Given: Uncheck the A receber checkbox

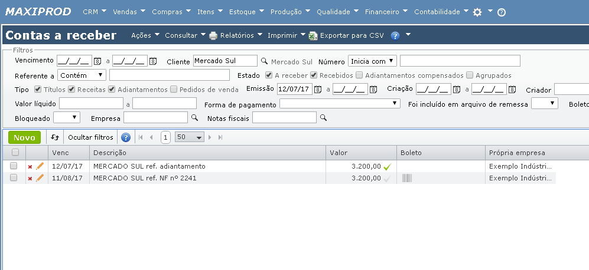Looking at the screenshot, I should point(269,75).
